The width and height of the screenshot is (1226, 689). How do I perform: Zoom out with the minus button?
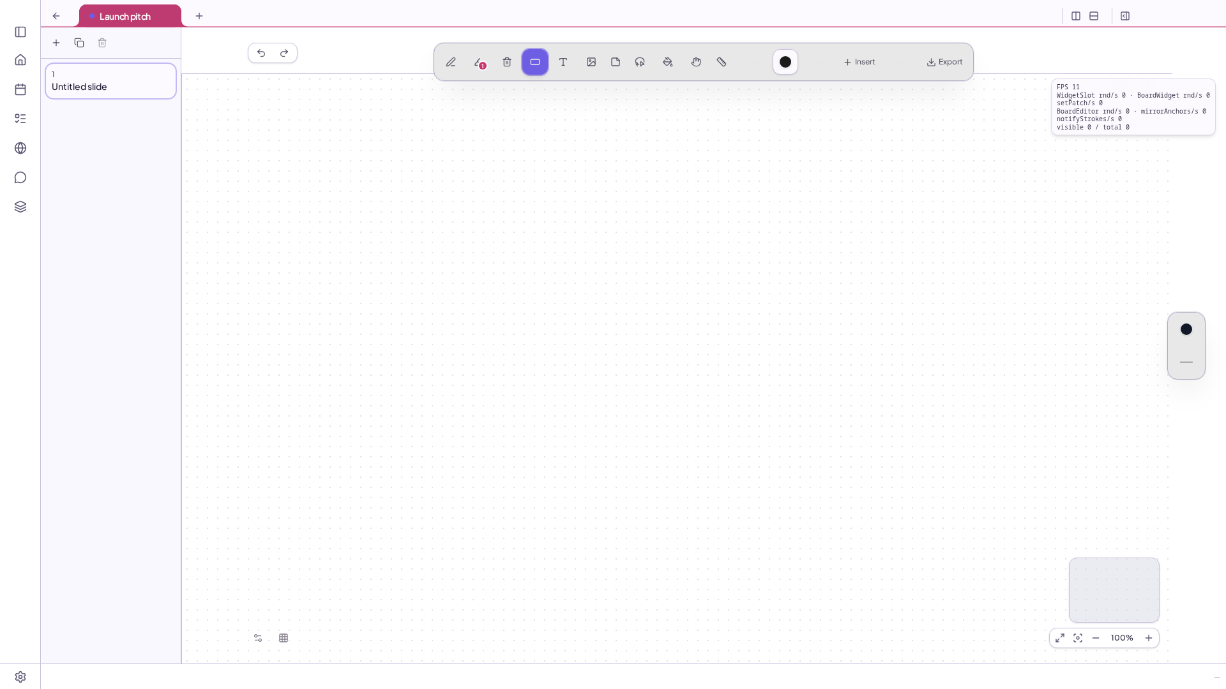pos(1096,638)
